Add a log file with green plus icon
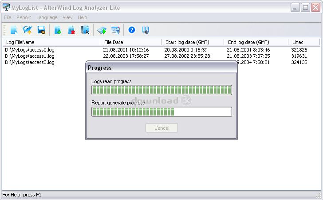 pos(58,30)
